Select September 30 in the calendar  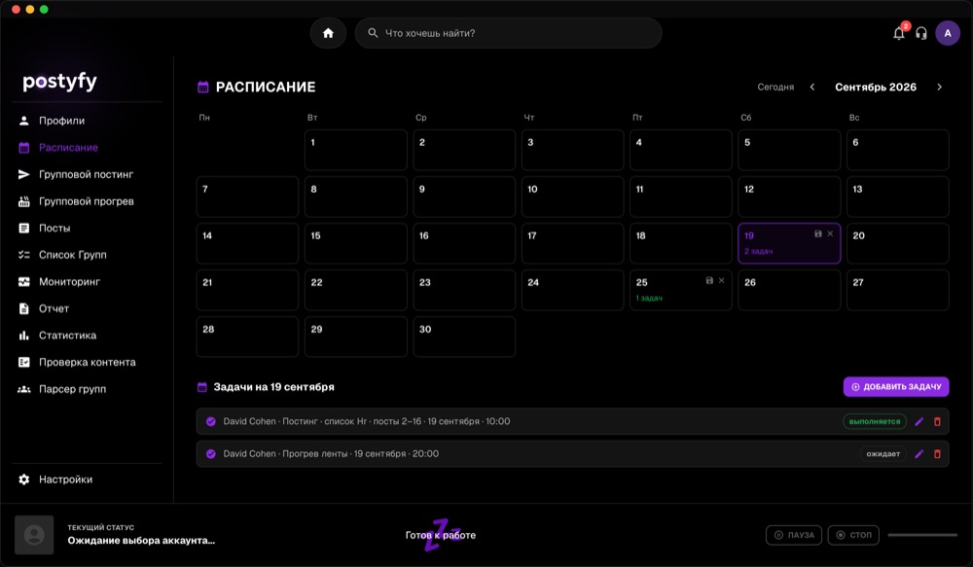coord(464,337)
